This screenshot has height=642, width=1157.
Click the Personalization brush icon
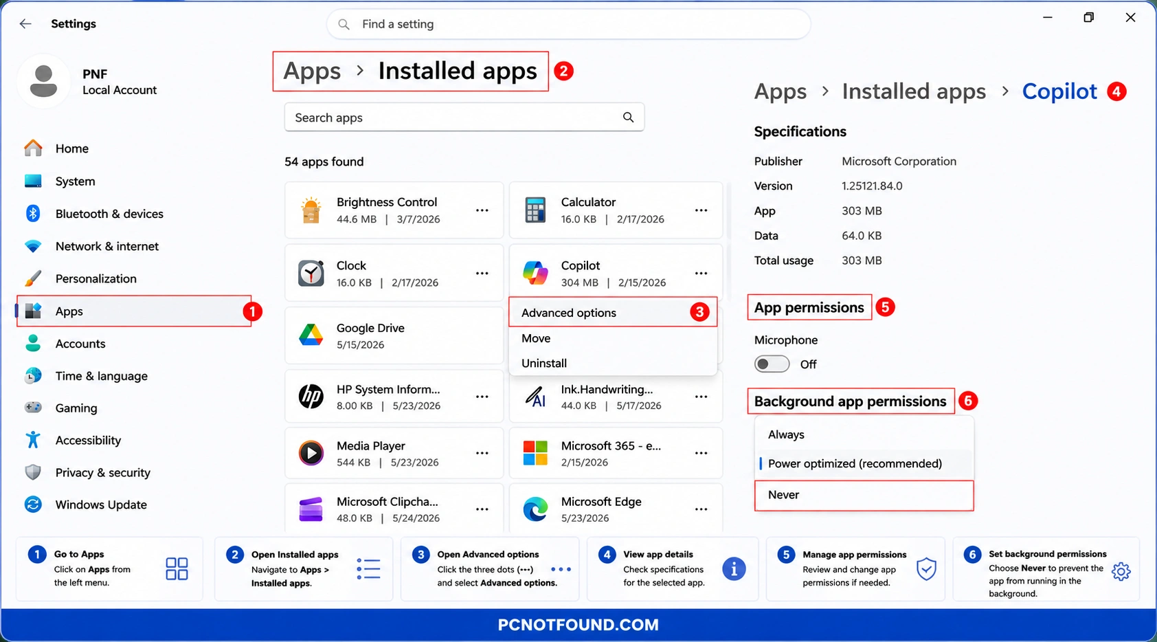pyautogui.click(x=33, y=278)
